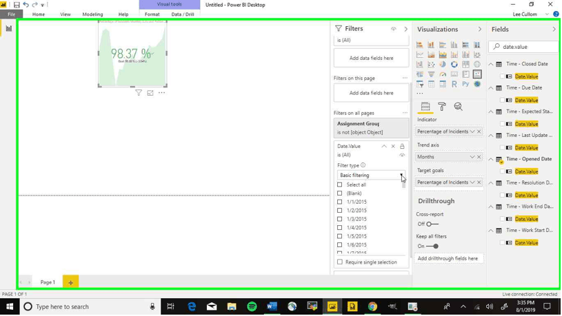Choose the donut chart visualization
The height and width of the screenshot is (316, 562).
(454, 65)
